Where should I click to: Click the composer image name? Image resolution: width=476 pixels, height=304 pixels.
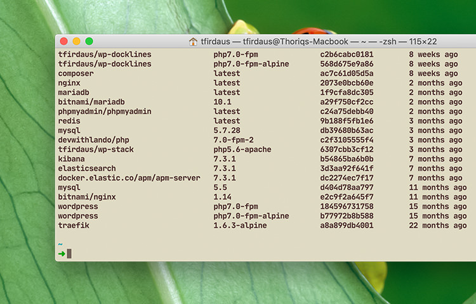pyautogui.click(x=76, y=73)
